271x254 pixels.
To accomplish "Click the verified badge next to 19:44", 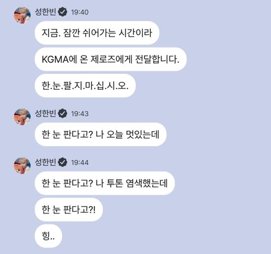I will coord(63,162).
